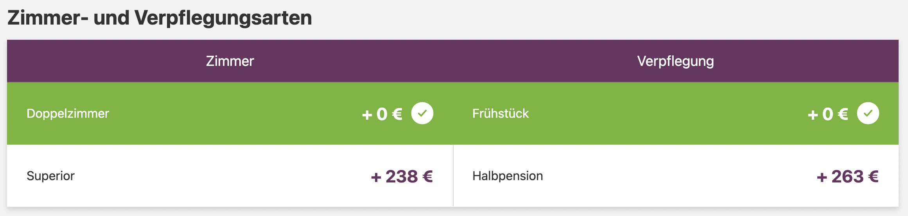Choose Frühstück as meal plan
The image size is (908, 216).
coord(676,113)
